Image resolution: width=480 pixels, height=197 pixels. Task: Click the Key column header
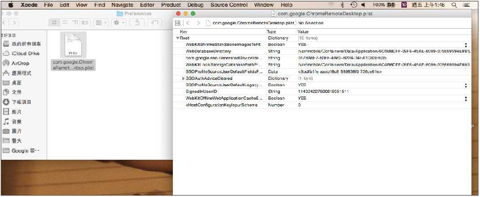click(184, 32)
